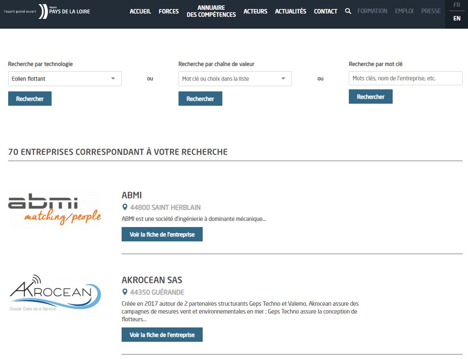Open the ANNUAIRE DES COMPÉTENCES menu
468x359 pixels.
211,11
